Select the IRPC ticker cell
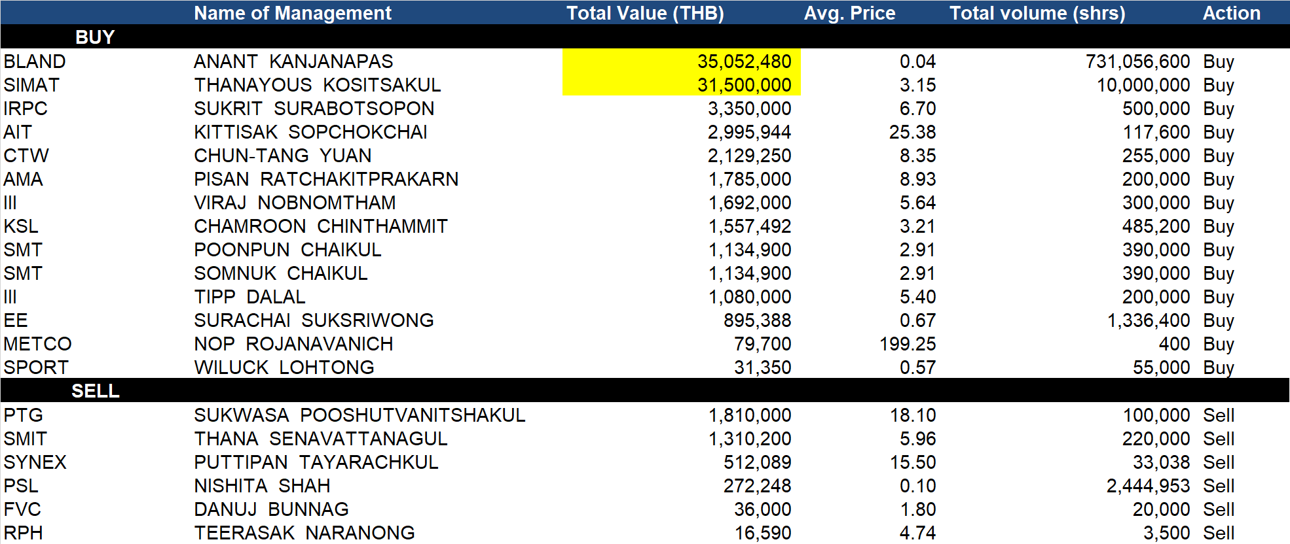The height and width of the screenshot is (544, 1290). click(x=26, y=109)
